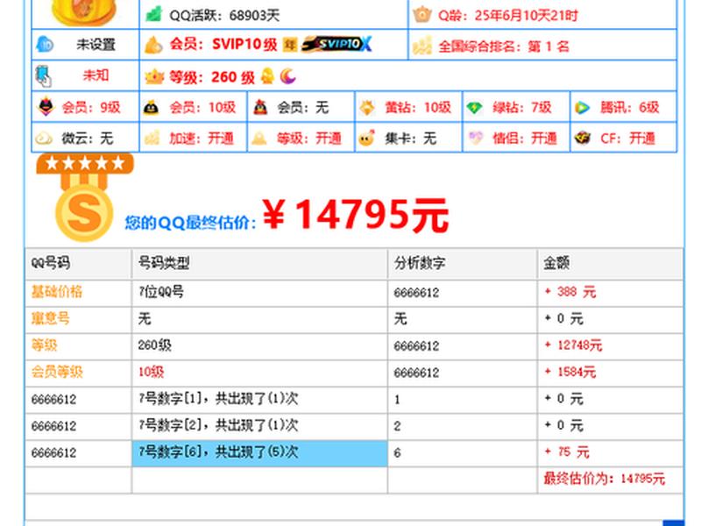The width and height of the screenshot is (701, 526).
Task: Click the five-star S medal icon
Action: [84, 197]
